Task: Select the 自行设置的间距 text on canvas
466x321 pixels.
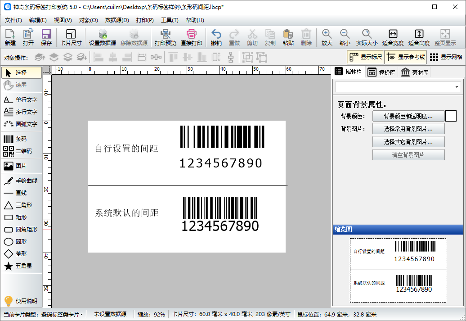Action: click(x=126, y=149)
